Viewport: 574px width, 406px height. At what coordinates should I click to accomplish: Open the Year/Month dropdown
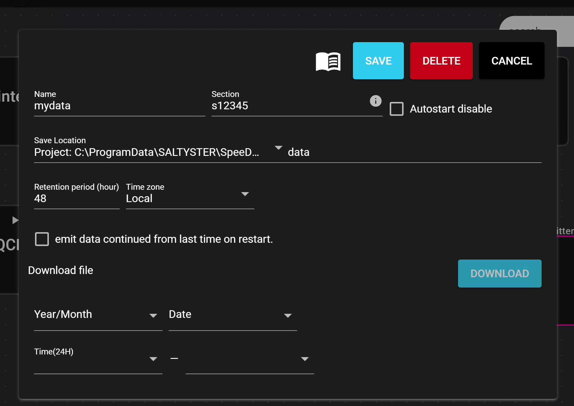pos(153,316)
